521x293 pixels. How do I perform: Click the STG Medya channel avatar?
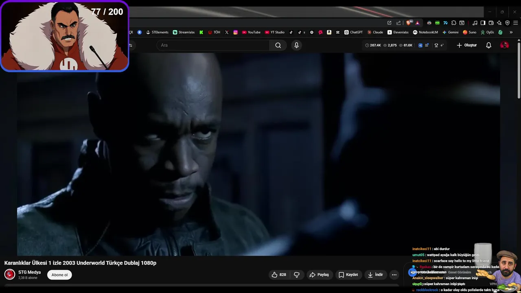pyautogui.click(x=10, y=275)
